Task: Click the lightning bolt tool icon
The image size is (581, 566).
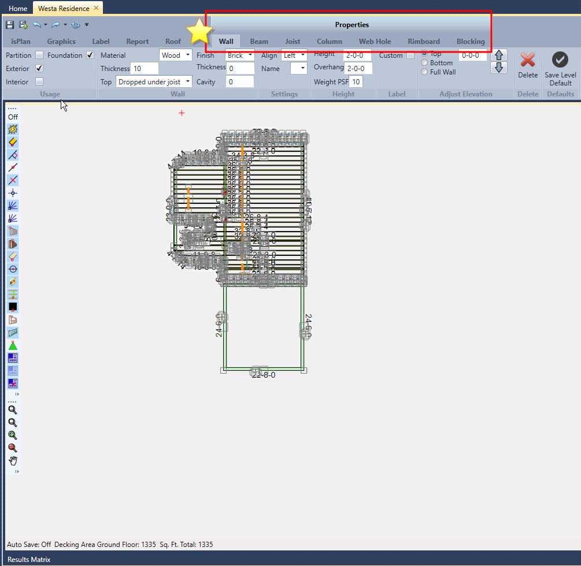Action: point(13,129)
